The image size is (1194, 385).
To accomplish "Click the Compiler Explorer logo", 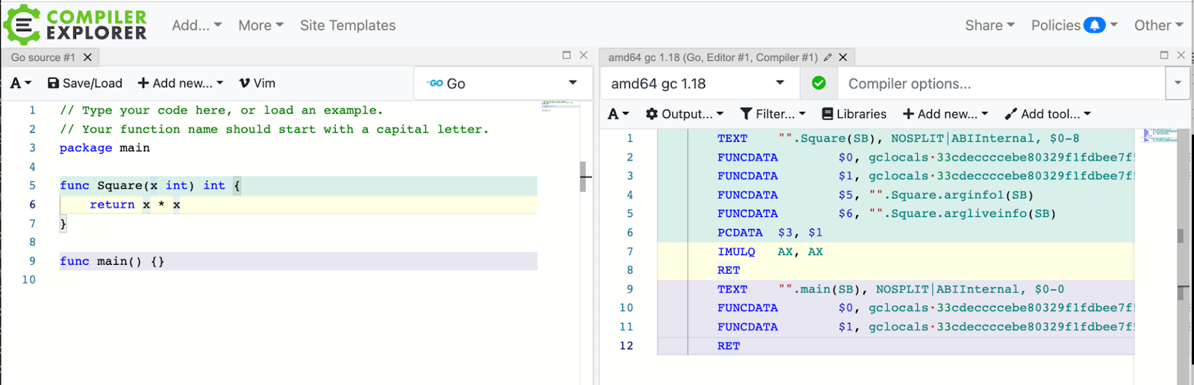I will pos(75,25).
